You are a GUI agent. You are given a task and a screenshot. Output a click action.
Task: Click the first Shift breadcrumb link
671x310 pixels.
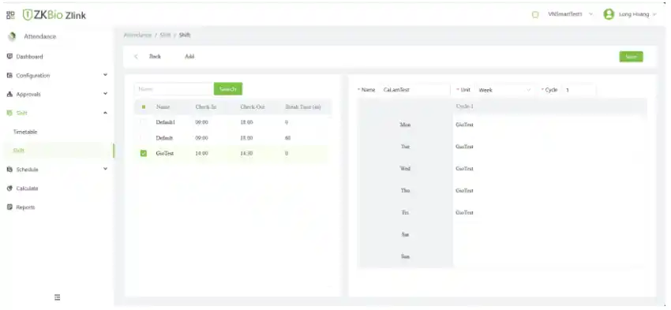(x=165, y=35)
